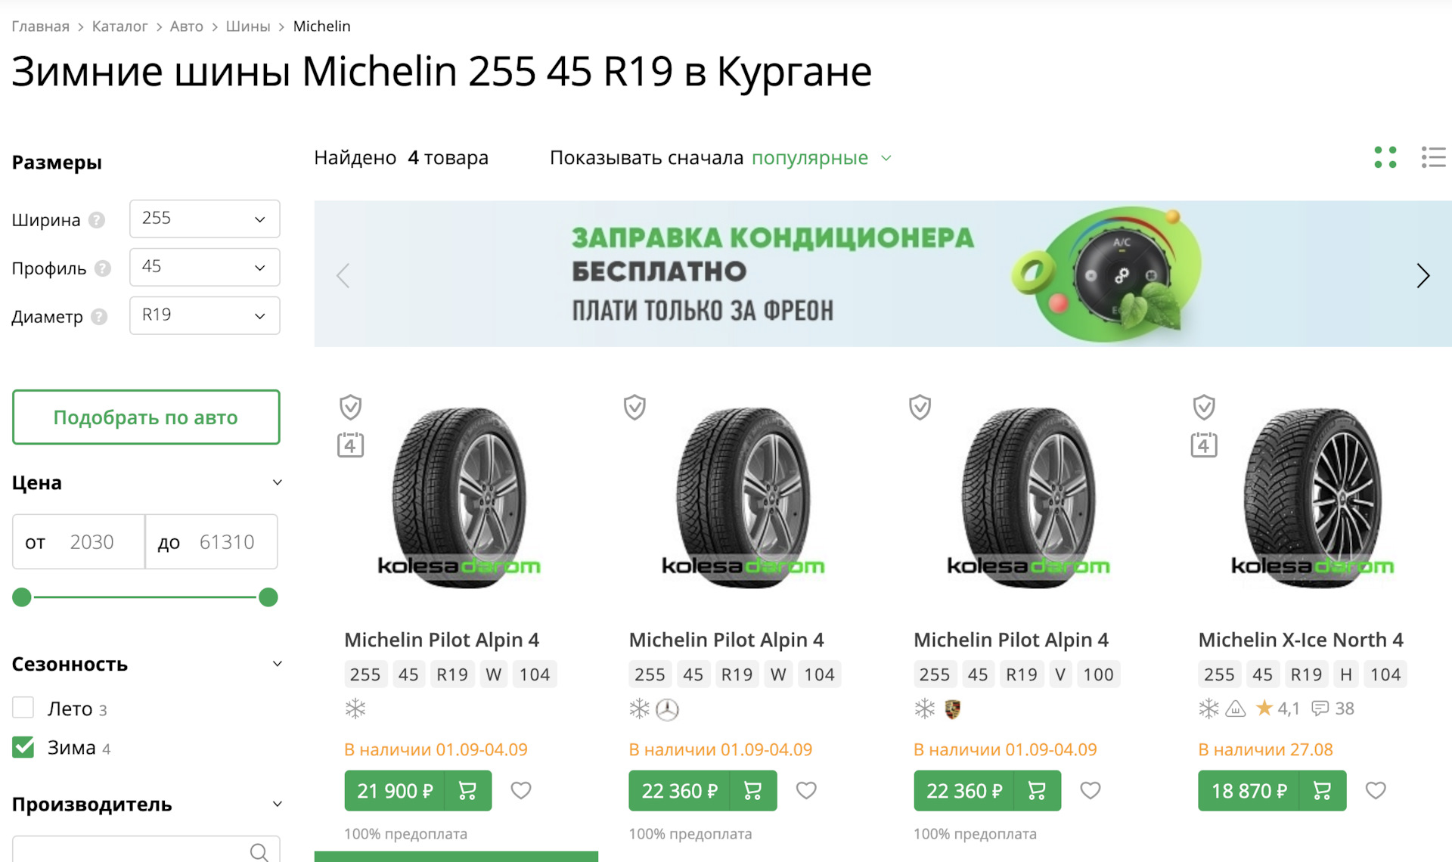Change sort order from популярные
Viewport: 1452px width, 862px height.
[x=820, y=158]
